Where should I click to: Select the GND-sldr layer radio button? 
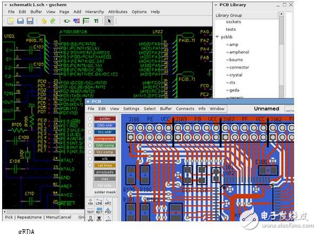click(x=90, y=125)
